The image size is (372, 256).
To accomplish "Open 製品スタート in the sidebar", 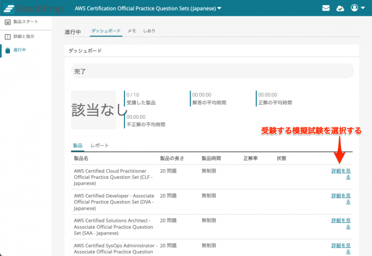I will [x=26, y=22].
